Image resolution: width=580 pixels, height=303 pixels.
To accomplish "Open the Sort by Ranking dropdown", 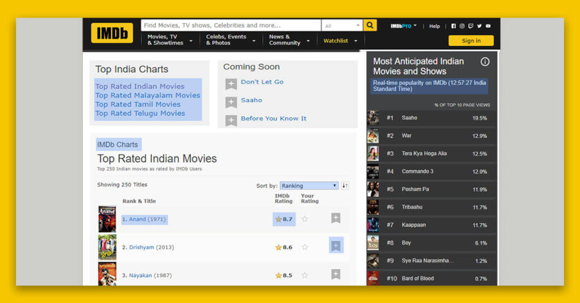I will 309,185.
